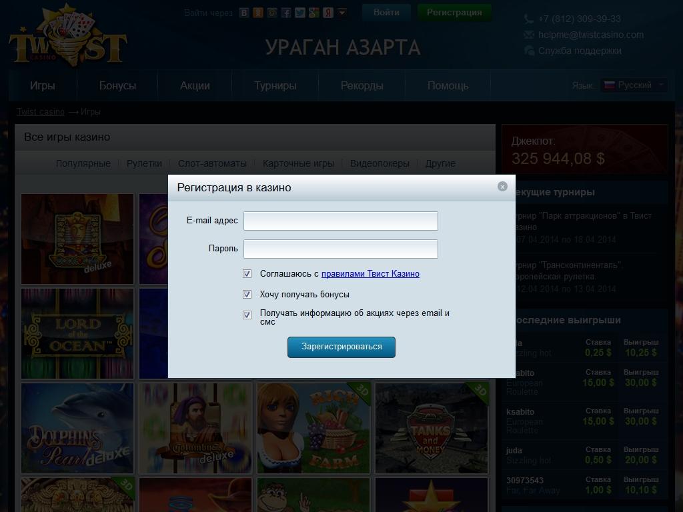Click the Mail.ru @ login icon
The width and height of the screenshot is (683, 512).
(x=272, y=13)
